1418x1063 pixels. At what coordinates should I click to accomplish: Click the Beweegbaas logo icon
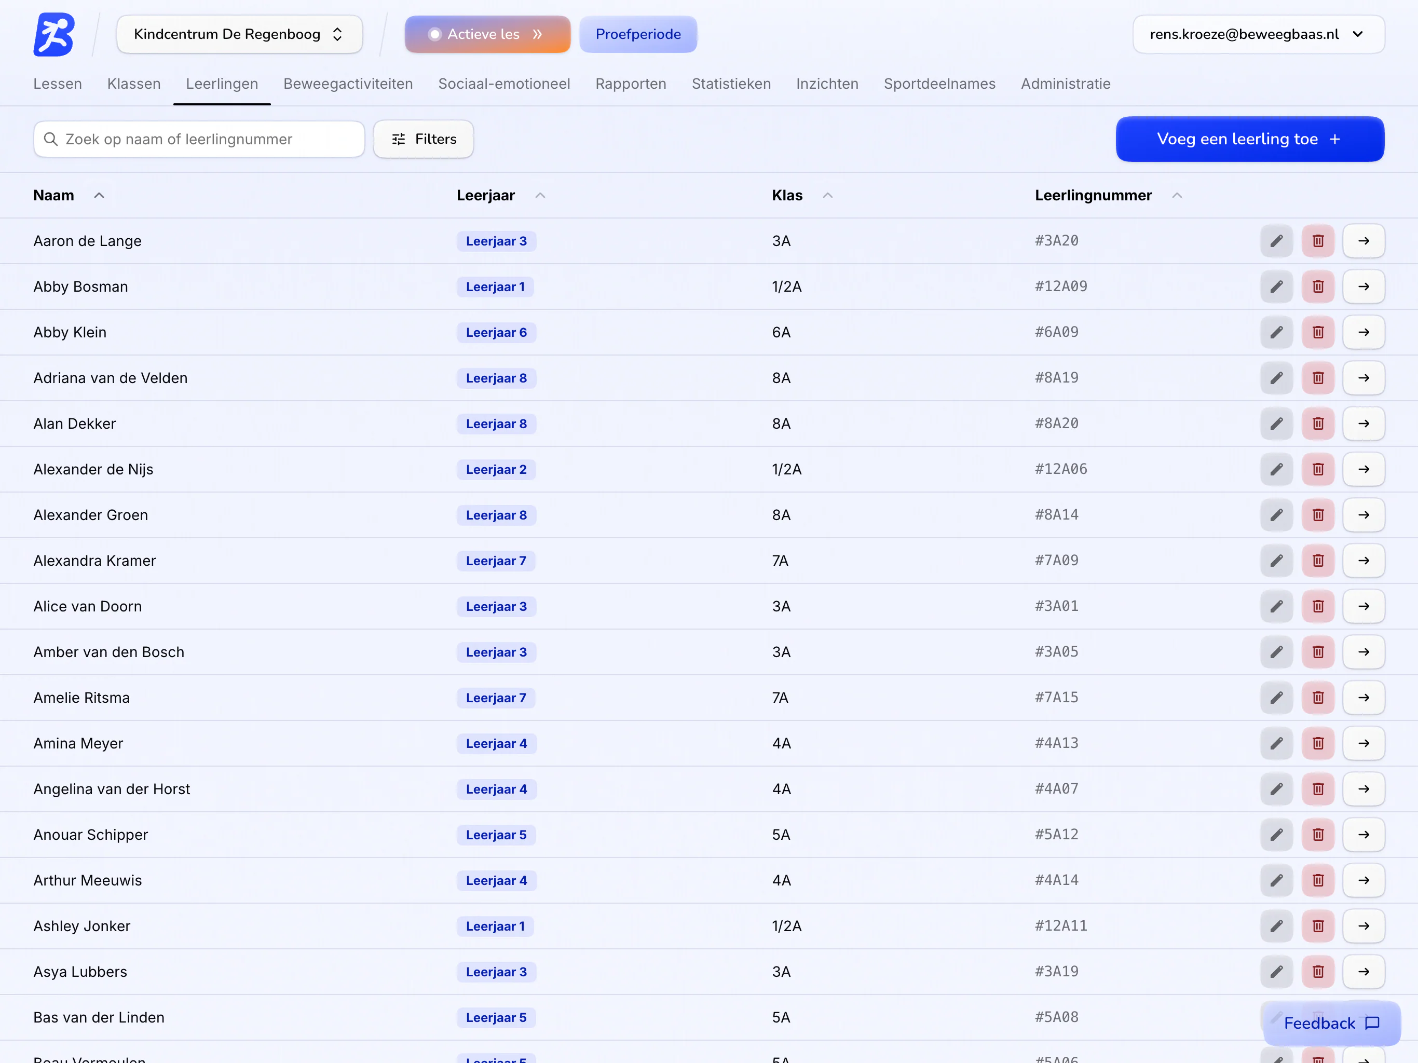click(x=54, y=35)
